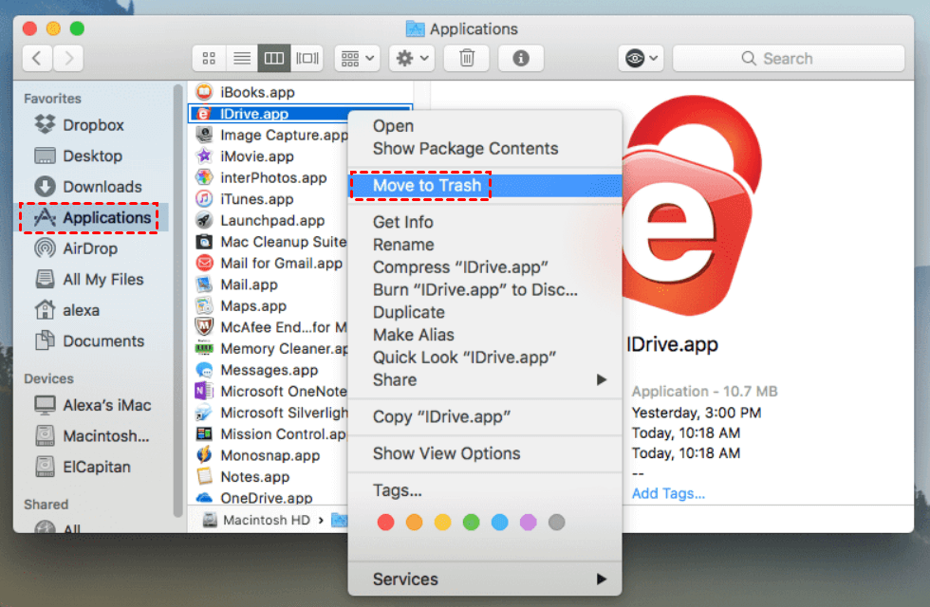This screenshot has height=607, width=930.
Task: Choose Get Info in context menu
Action: pyautogui.click(x=485, y=222)
